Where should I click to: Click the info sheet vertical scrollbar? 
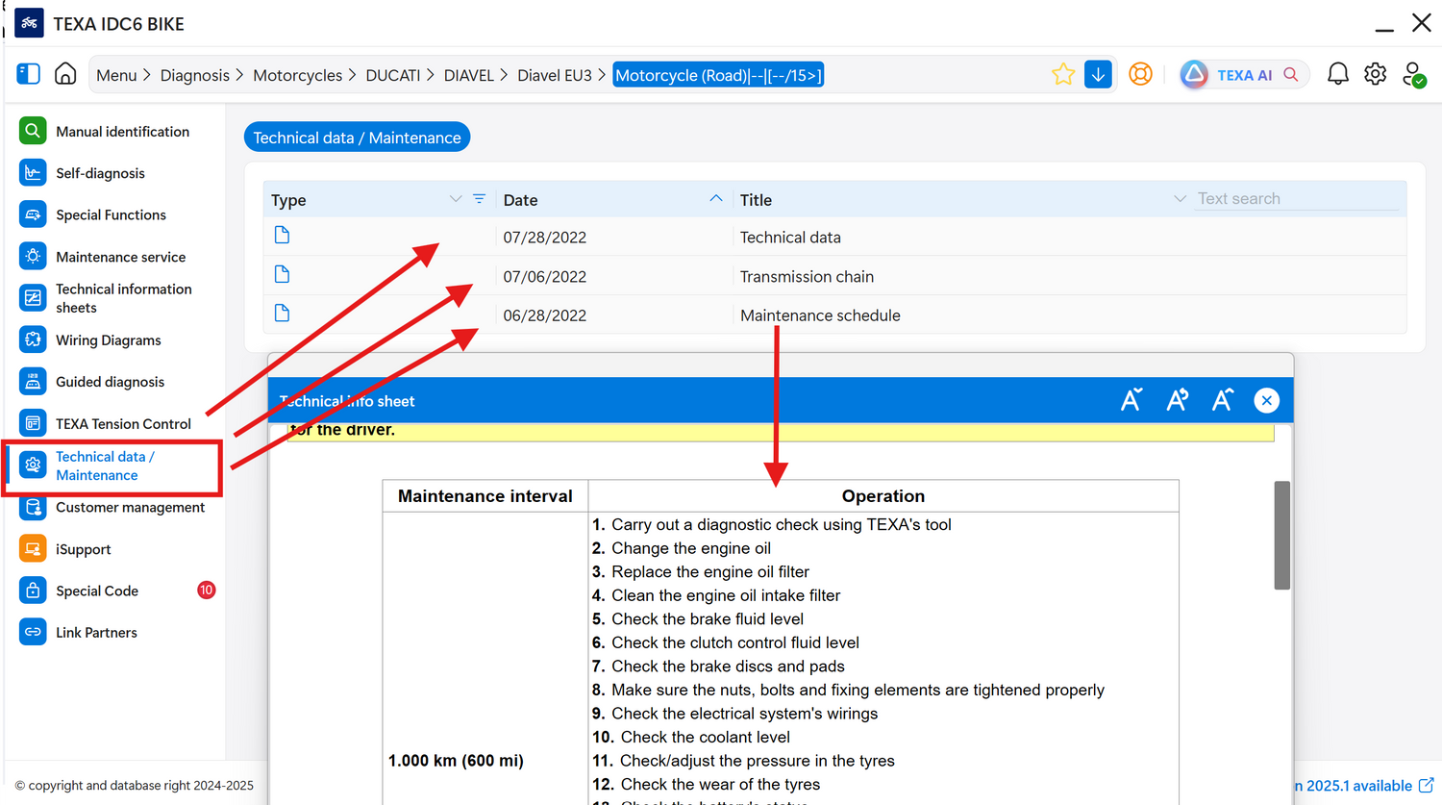click(x=1281, y=536)
